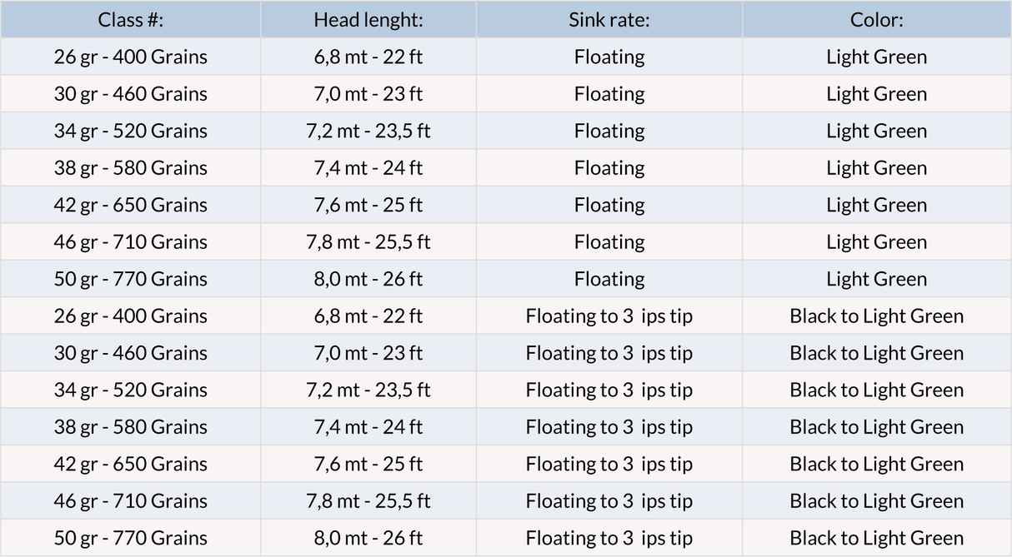Select Floating cell of 38 gr - 580 Grains row

point(609,168)
